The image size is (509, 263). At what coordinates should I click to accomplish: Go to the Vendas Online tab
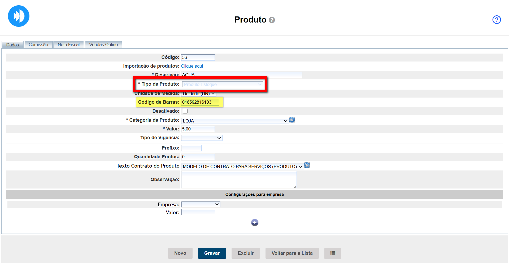coord(103,45)
